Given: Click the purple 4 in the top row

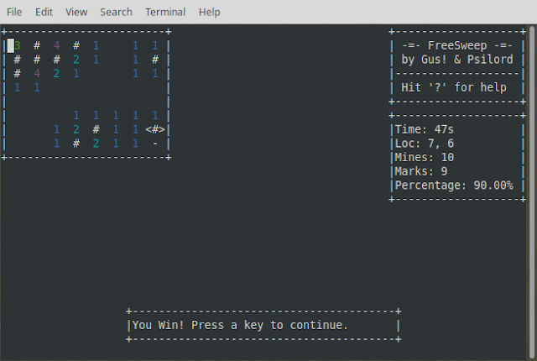Looking at the screenshot, I should pyautogui.click(x=56, y=45).
